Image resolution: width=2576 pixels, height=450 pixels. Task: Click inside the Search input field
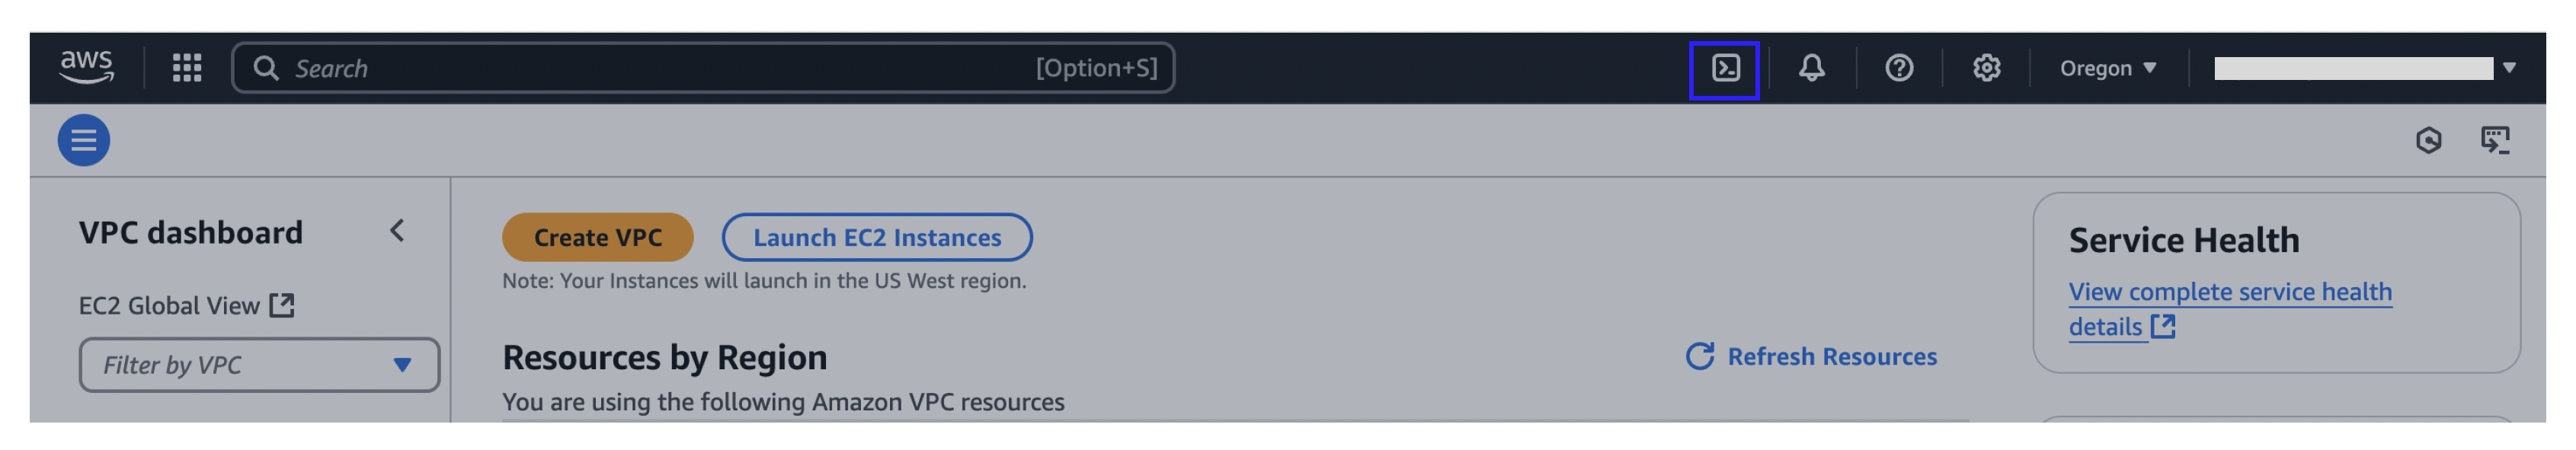[x=600, y=68]
